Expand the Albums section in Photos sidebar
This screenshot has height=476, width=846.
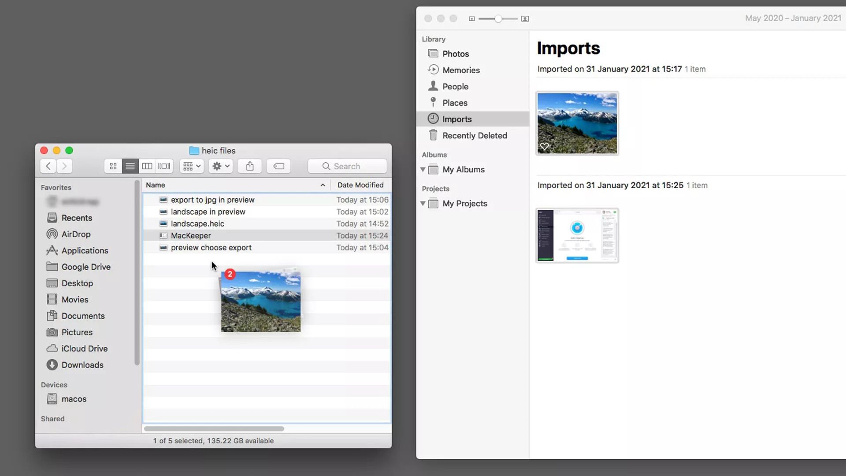423,168
